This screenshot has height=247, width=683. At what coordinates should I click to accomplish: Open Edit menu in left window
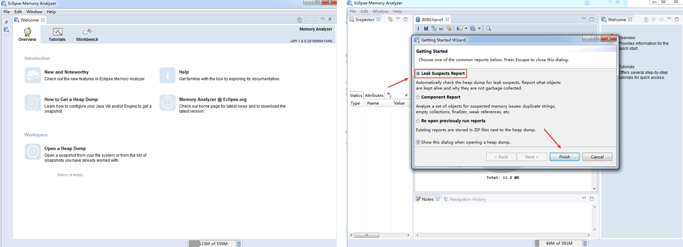(x=18, y=12)
